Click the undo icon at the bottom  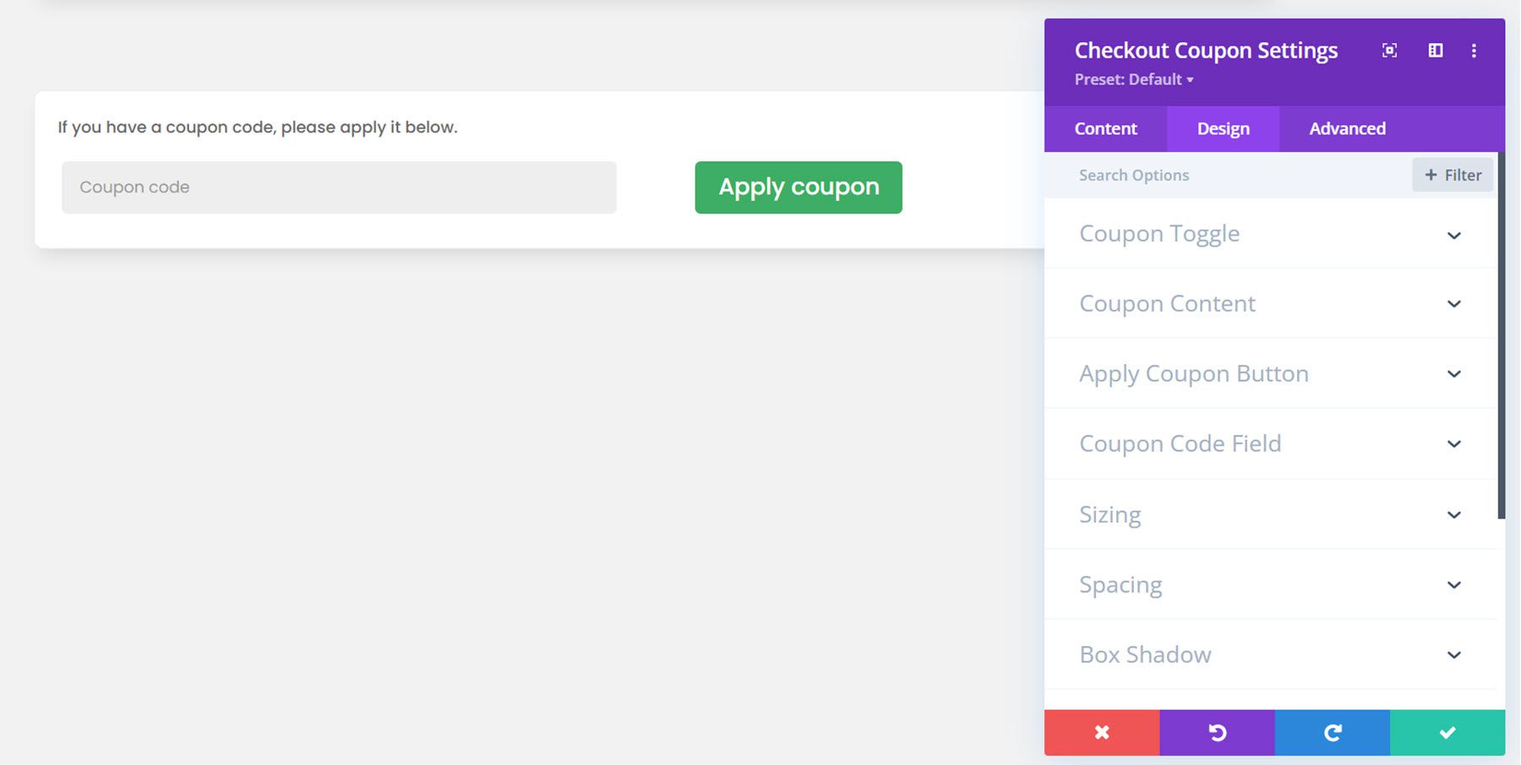click(1216, 732)
